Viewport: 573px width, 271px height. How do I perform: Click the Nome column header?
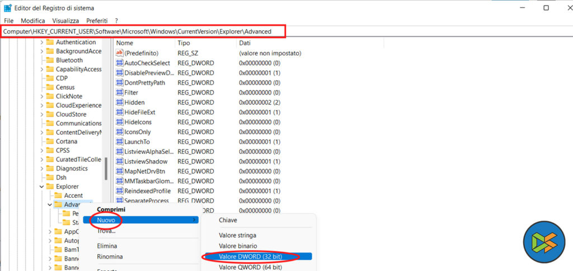(125, 43)
